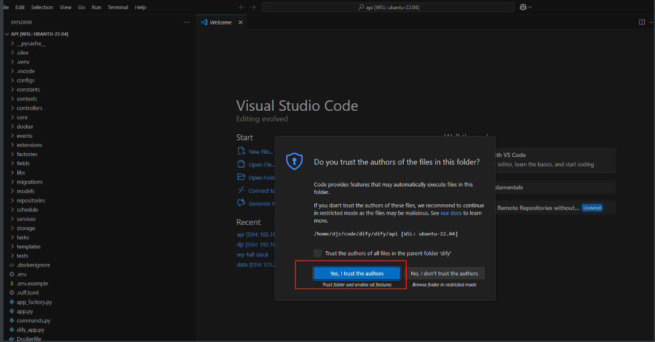Click the Copilot icon in title bar
Image resolution: width=655 pixels, height=342 pixels.
coord(523,7)
